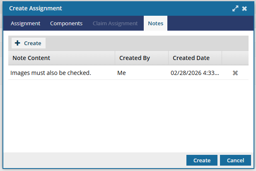Click the Created Date column header
The height and width of the screenshot is (171, 256).
pyautogui.click(x=191, y=58)
